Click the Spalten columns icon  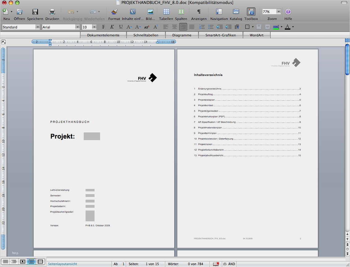[181, 12]
